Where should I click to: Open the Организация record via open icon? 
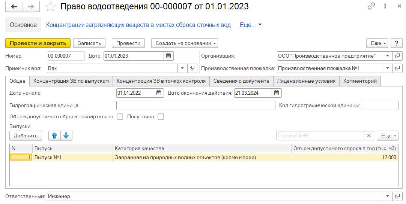pos(397,56)
